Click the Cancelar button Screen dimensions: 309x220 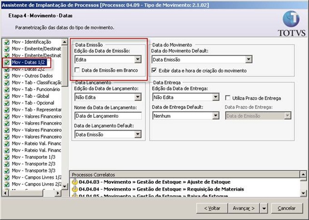click(287, 208)
